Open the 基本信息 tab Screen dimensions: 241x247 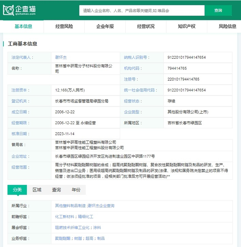pyautogui.click(x=23, y=26)
